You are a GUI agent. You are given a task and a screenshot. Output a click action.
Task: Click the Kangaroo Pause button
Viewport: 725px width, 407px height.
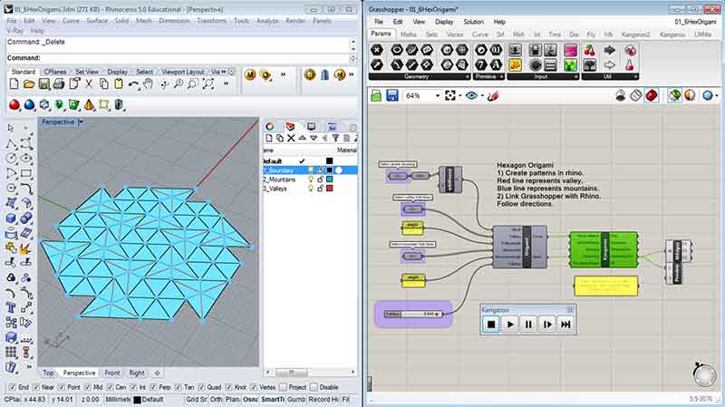[528, 325]
